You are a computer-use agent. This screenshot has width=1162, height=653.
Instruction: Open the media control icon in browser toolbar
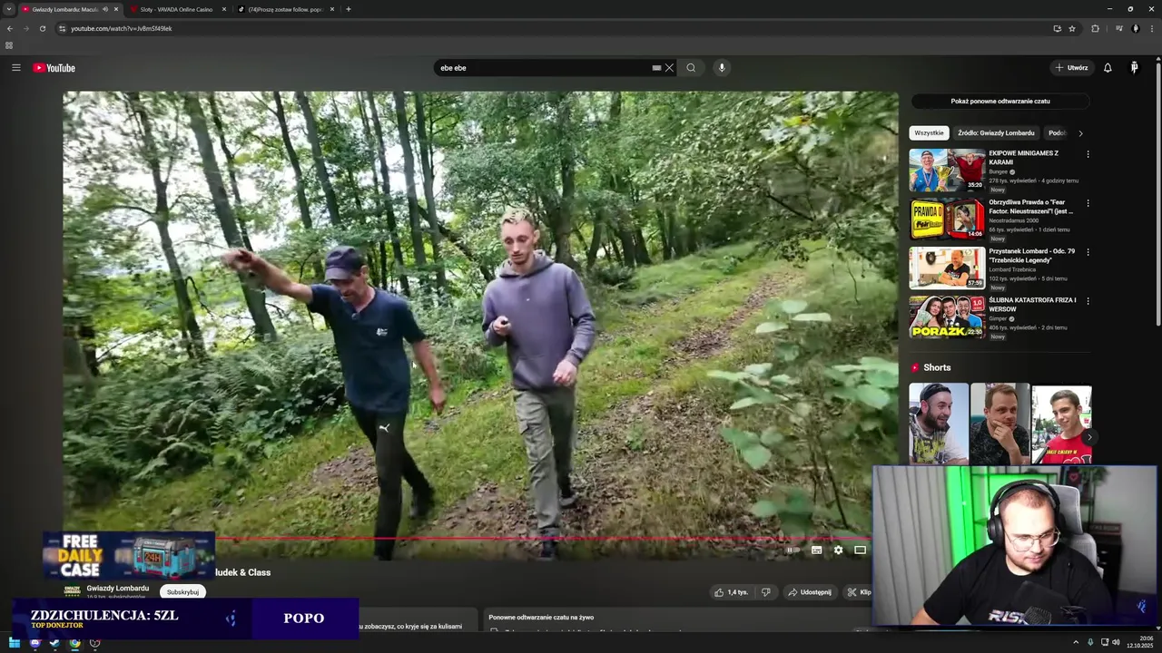(x=1119, y=28)
